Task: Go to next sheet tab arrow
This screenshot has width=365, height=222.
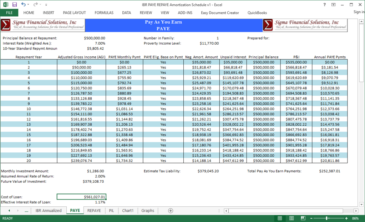Action: click(18, 211)
